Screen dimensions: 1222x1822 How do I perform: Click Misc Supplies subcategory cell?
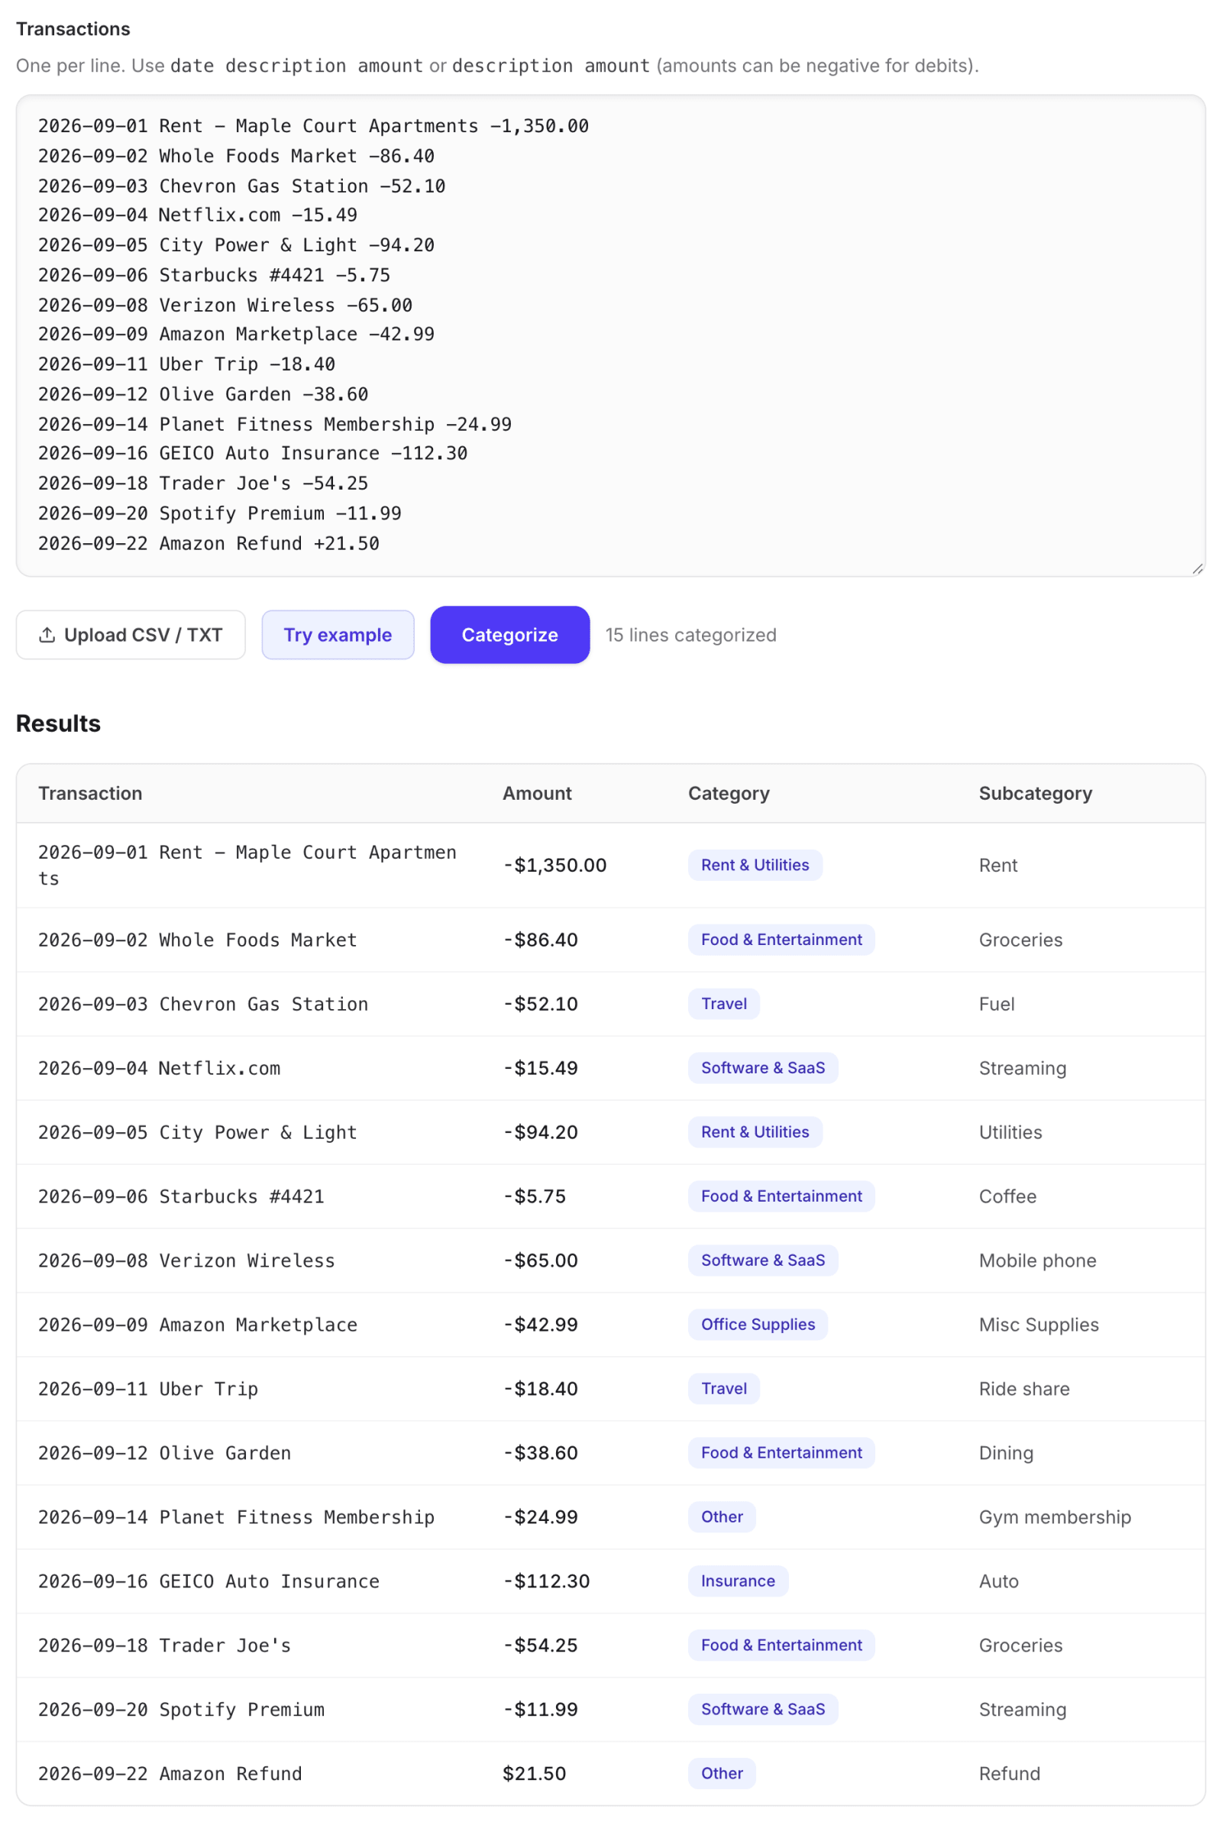(1039, 1325)
